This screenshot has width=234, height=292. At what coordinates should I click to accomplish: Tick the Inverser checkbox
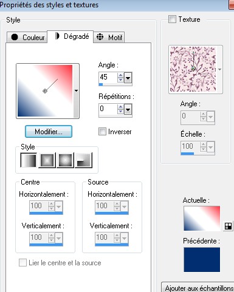click(x=102, y=132)
